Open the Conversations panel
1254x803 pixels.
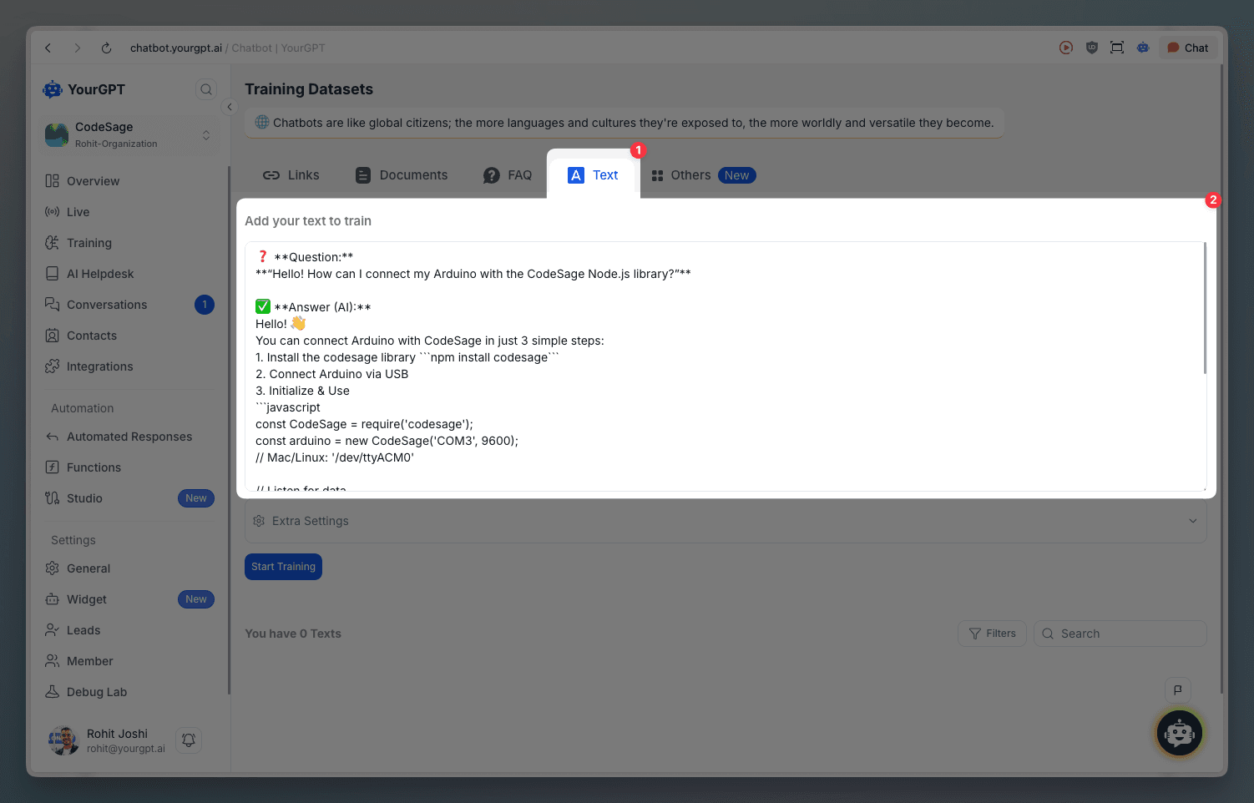pos(107,304)
